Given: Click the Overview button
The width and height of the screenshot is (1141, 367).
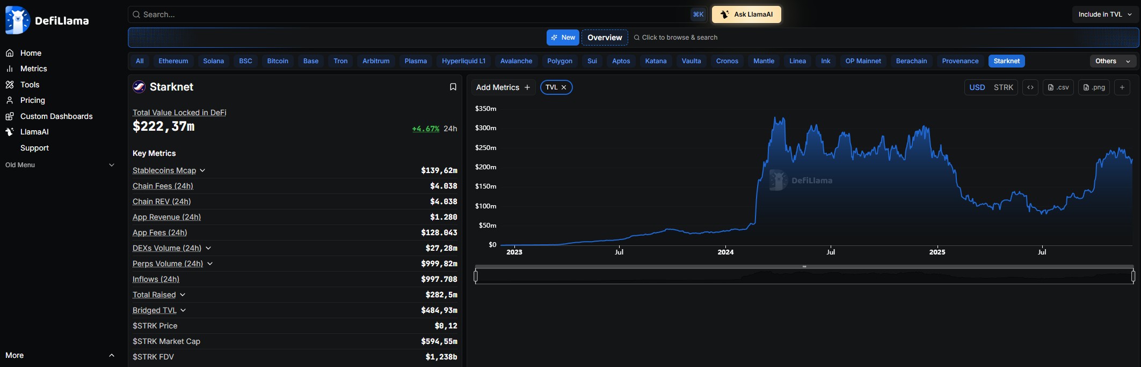Looking at the screenshot, I should (605, 38).
